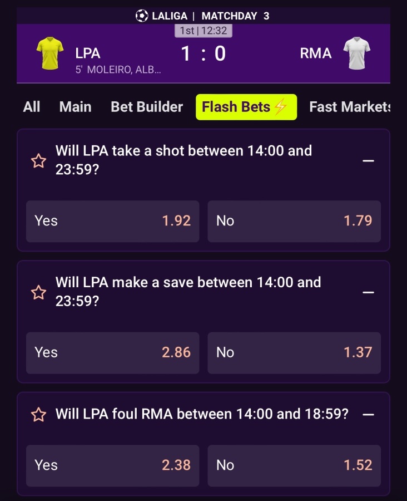This screenshot has width=407, height=501.
Task: Select the Bet Builder tab
Action: (147, 107)
